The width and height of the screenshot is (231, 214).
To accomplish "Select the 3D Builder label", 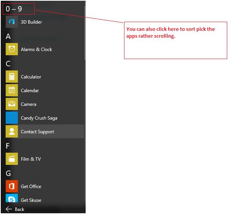I will pyautogui.click(x=31, y=22).
